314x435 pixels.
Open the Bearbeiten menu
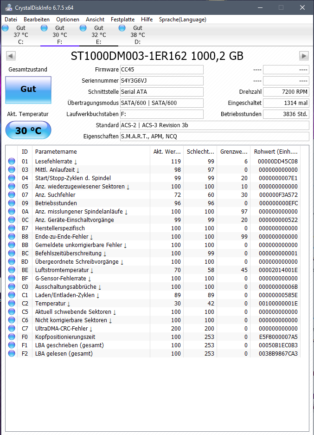coord(37,19)
